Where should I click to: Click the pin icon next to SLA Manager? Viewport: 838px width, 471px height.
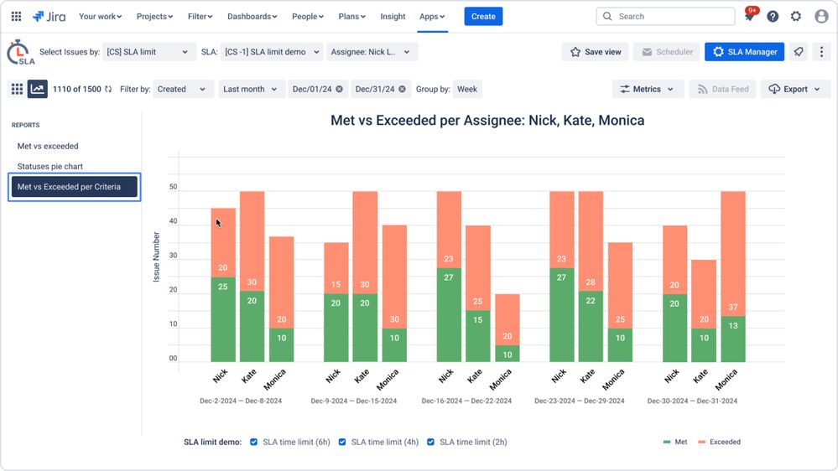click(799, 52)
